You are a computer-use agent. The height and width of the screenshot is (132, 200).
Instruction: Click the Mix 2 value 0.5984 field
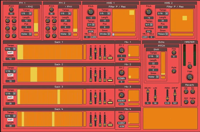point(121,78)
